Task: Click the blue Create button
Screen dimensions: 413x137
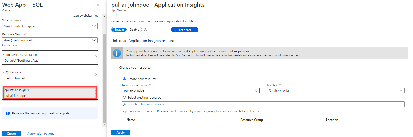Action: coord(11,134)
